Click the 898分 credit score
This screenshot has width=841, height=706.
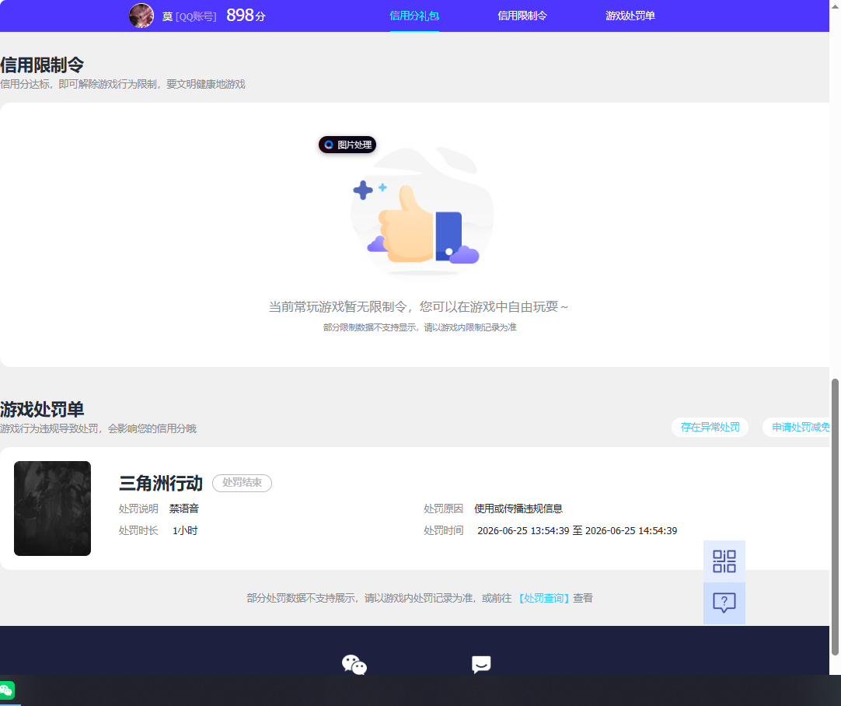[246, 16]
